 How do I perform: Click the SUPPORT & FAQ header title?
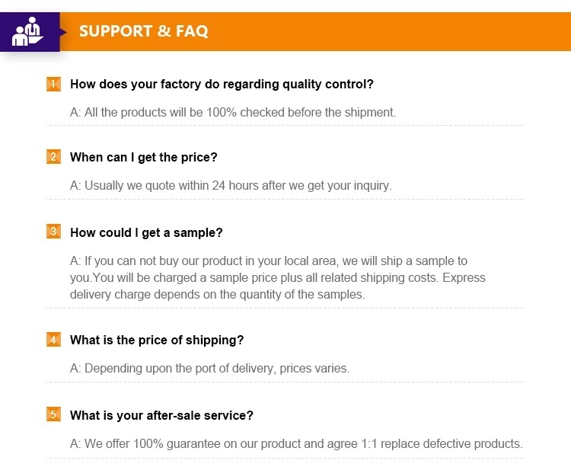(143, 31)
